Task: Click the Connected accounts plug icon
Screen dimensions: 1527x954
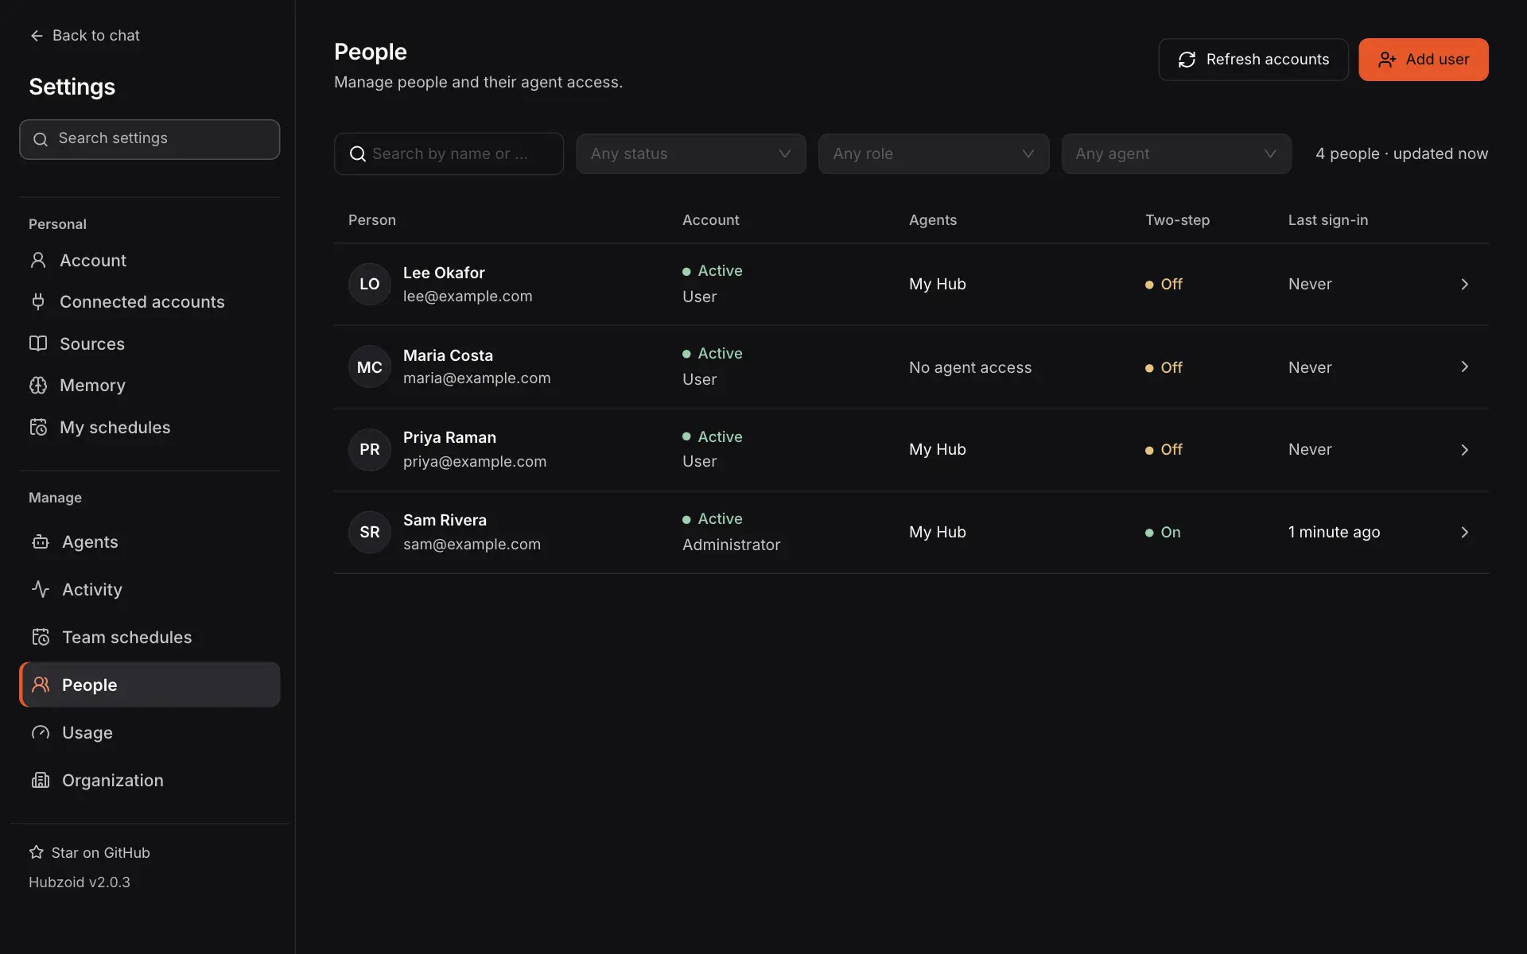Action: click(38, 301)
